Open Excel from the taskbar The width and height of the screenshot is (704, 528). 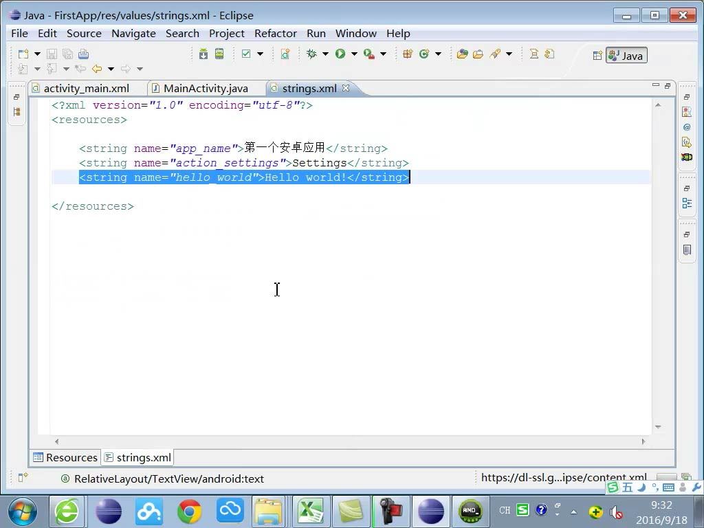tap(311, 511)
